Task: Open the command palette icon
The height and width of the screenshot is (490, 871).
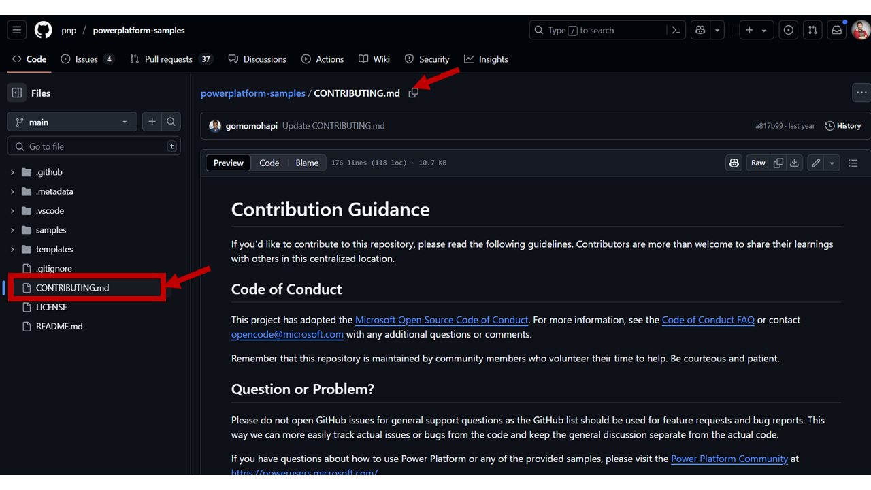Action: click(x=676, y=30)
